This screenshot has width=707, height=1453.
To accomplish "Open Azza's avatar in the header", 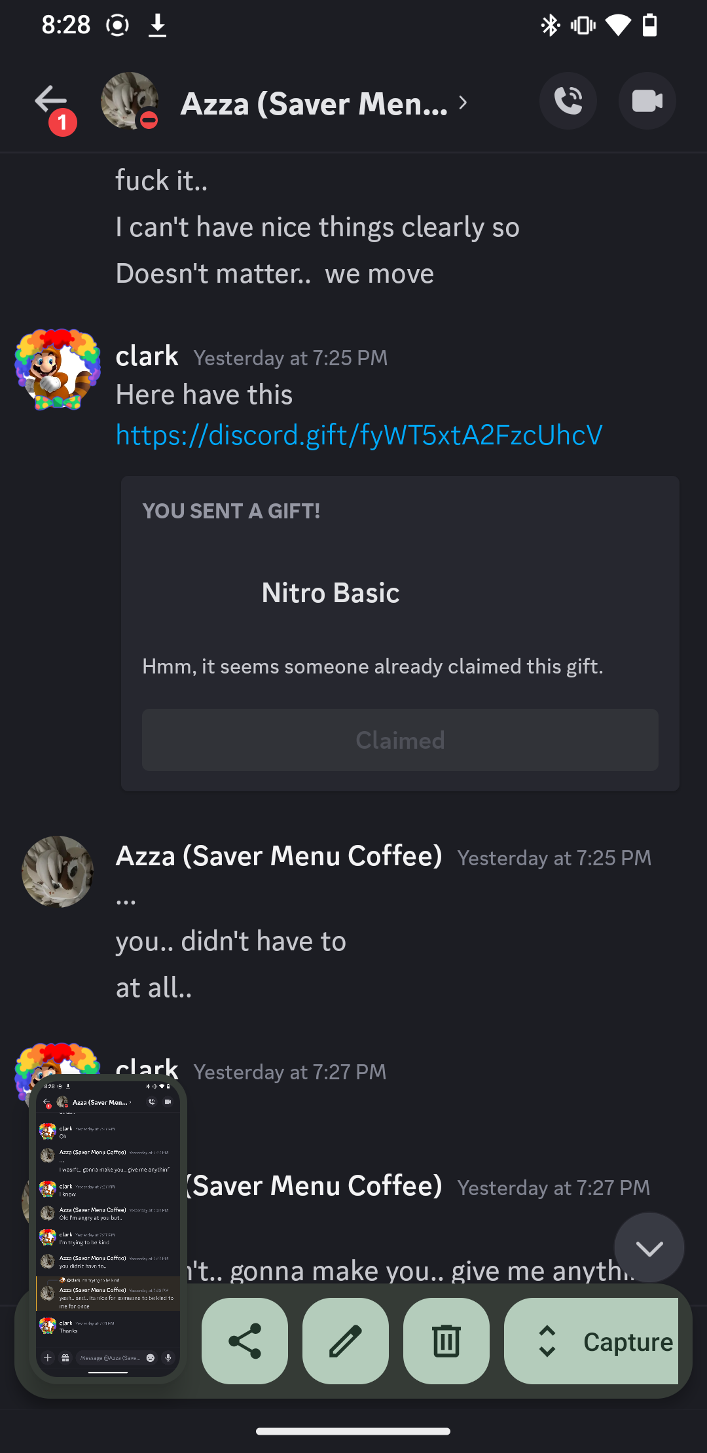I will click(x=129, y=101).
